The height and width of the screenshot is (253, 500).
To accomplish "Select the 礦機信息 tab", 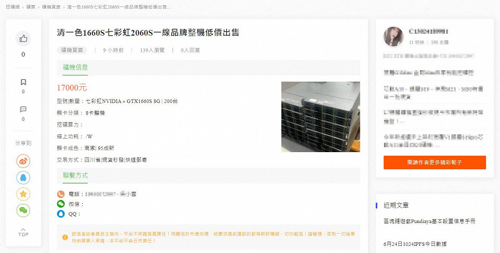I will point(75,67).
